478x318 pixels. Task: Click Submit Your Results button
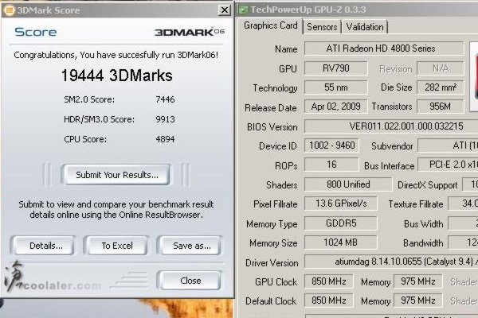pos(117,175)
